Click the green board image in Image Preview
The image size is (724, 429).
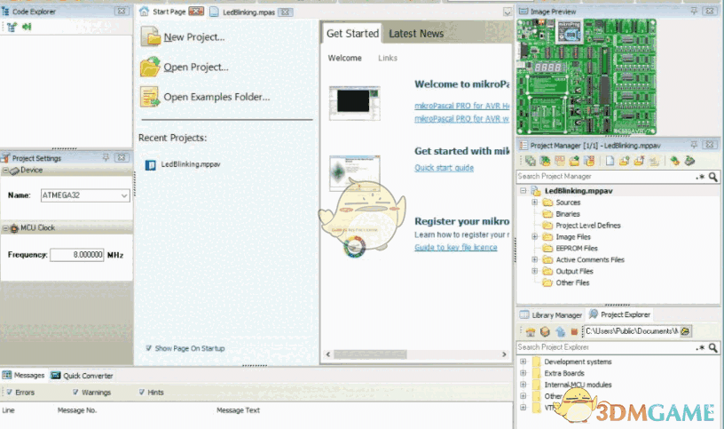(586, 77)
